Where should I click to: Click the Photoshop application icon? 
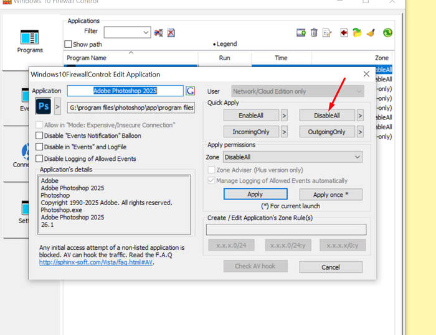(44, 107)
